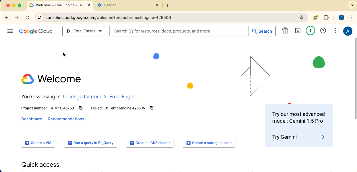Copy the project ID using its copy icon
The image size is (357, 172).
(151, 108)
